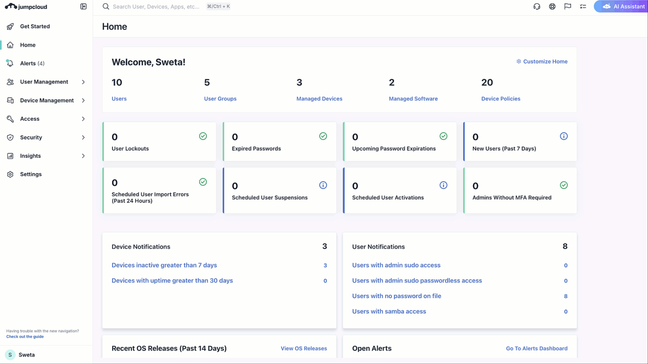
Task: Open the checklist icon in the top bar
Action: pos(583,6)
